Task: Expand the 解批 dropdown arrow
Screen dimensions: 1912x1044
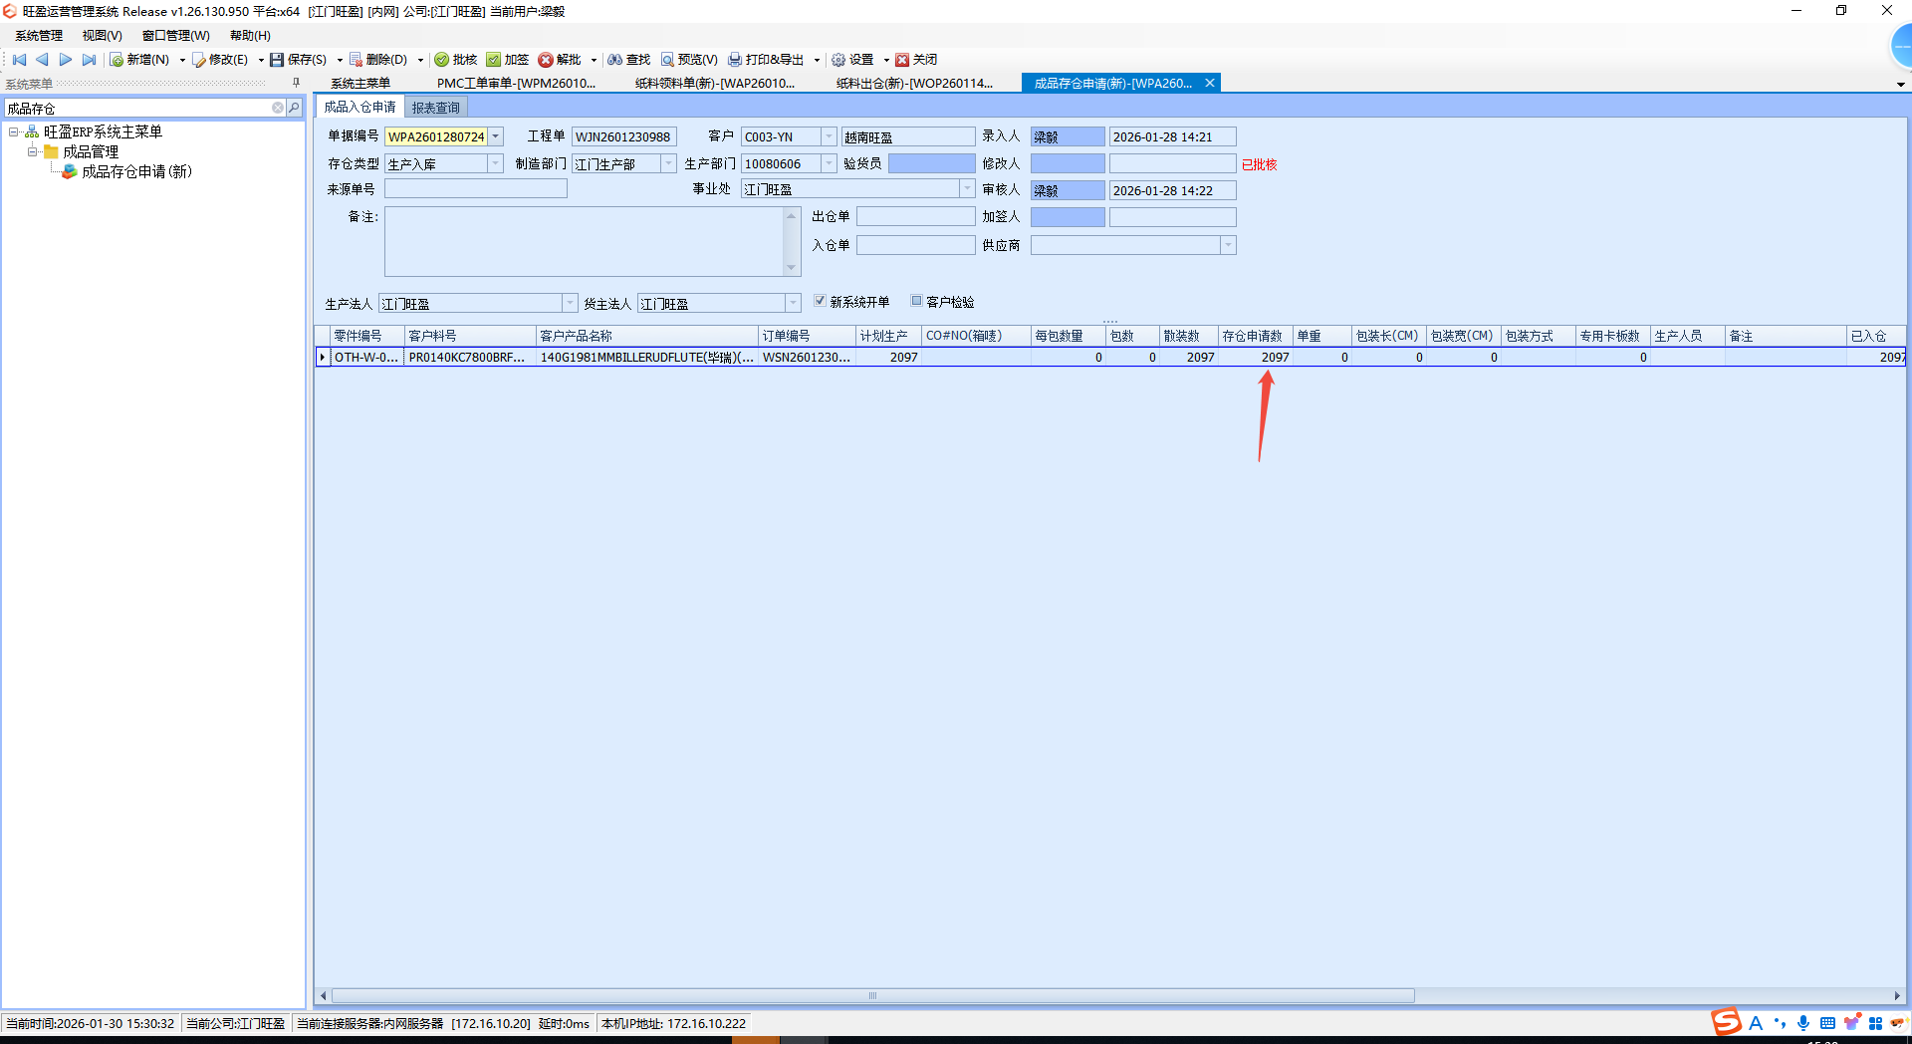Action: [594, 60]
